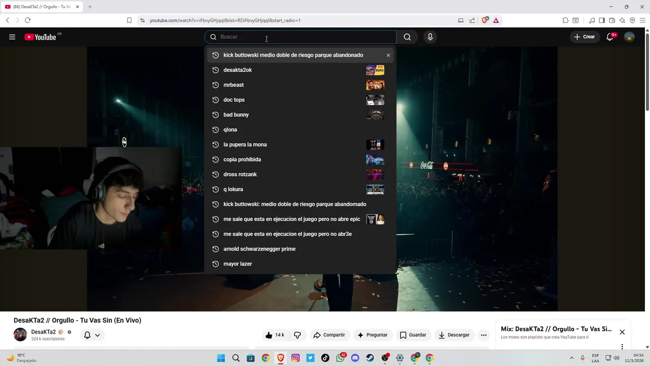
Task: Open Windows Start menu
Action: tap(221, 358)
